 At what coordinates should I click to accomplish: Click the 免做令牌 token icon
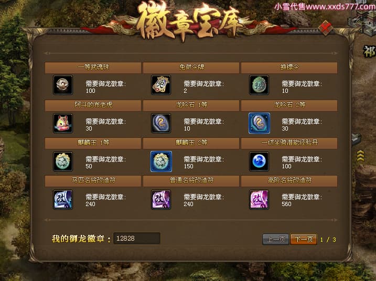pyautogui.click(x=161, y=85)
